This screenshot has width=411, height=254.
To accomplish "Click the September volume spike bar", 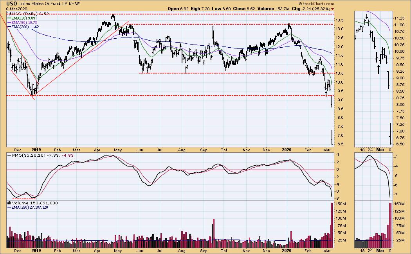I will pyautogui.click(x=214, y=233).
